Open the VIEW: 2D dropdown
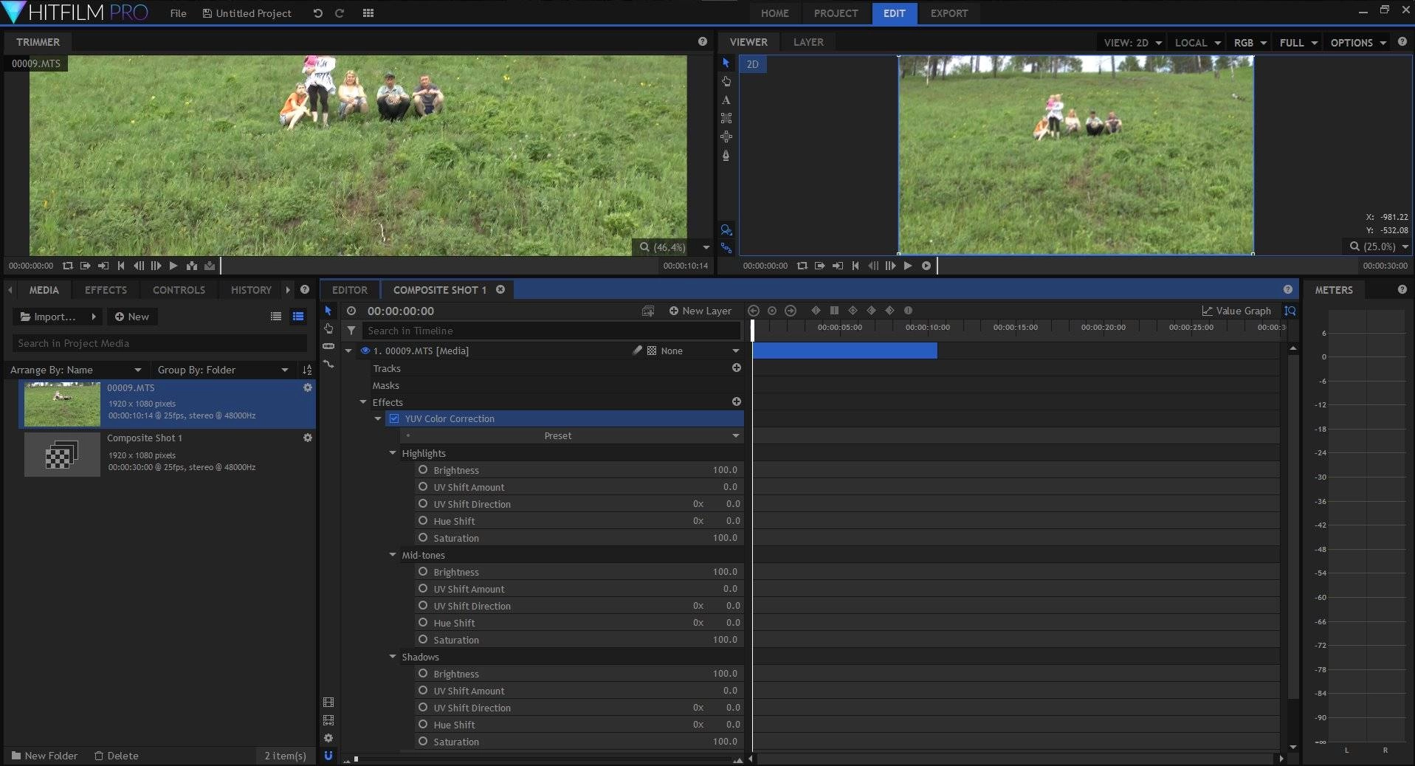The image size is (1415, 766). click(1132, 43)
